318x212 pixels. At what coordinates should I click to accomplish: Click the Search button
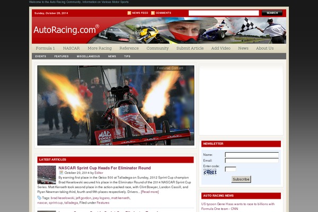[272, 13]
